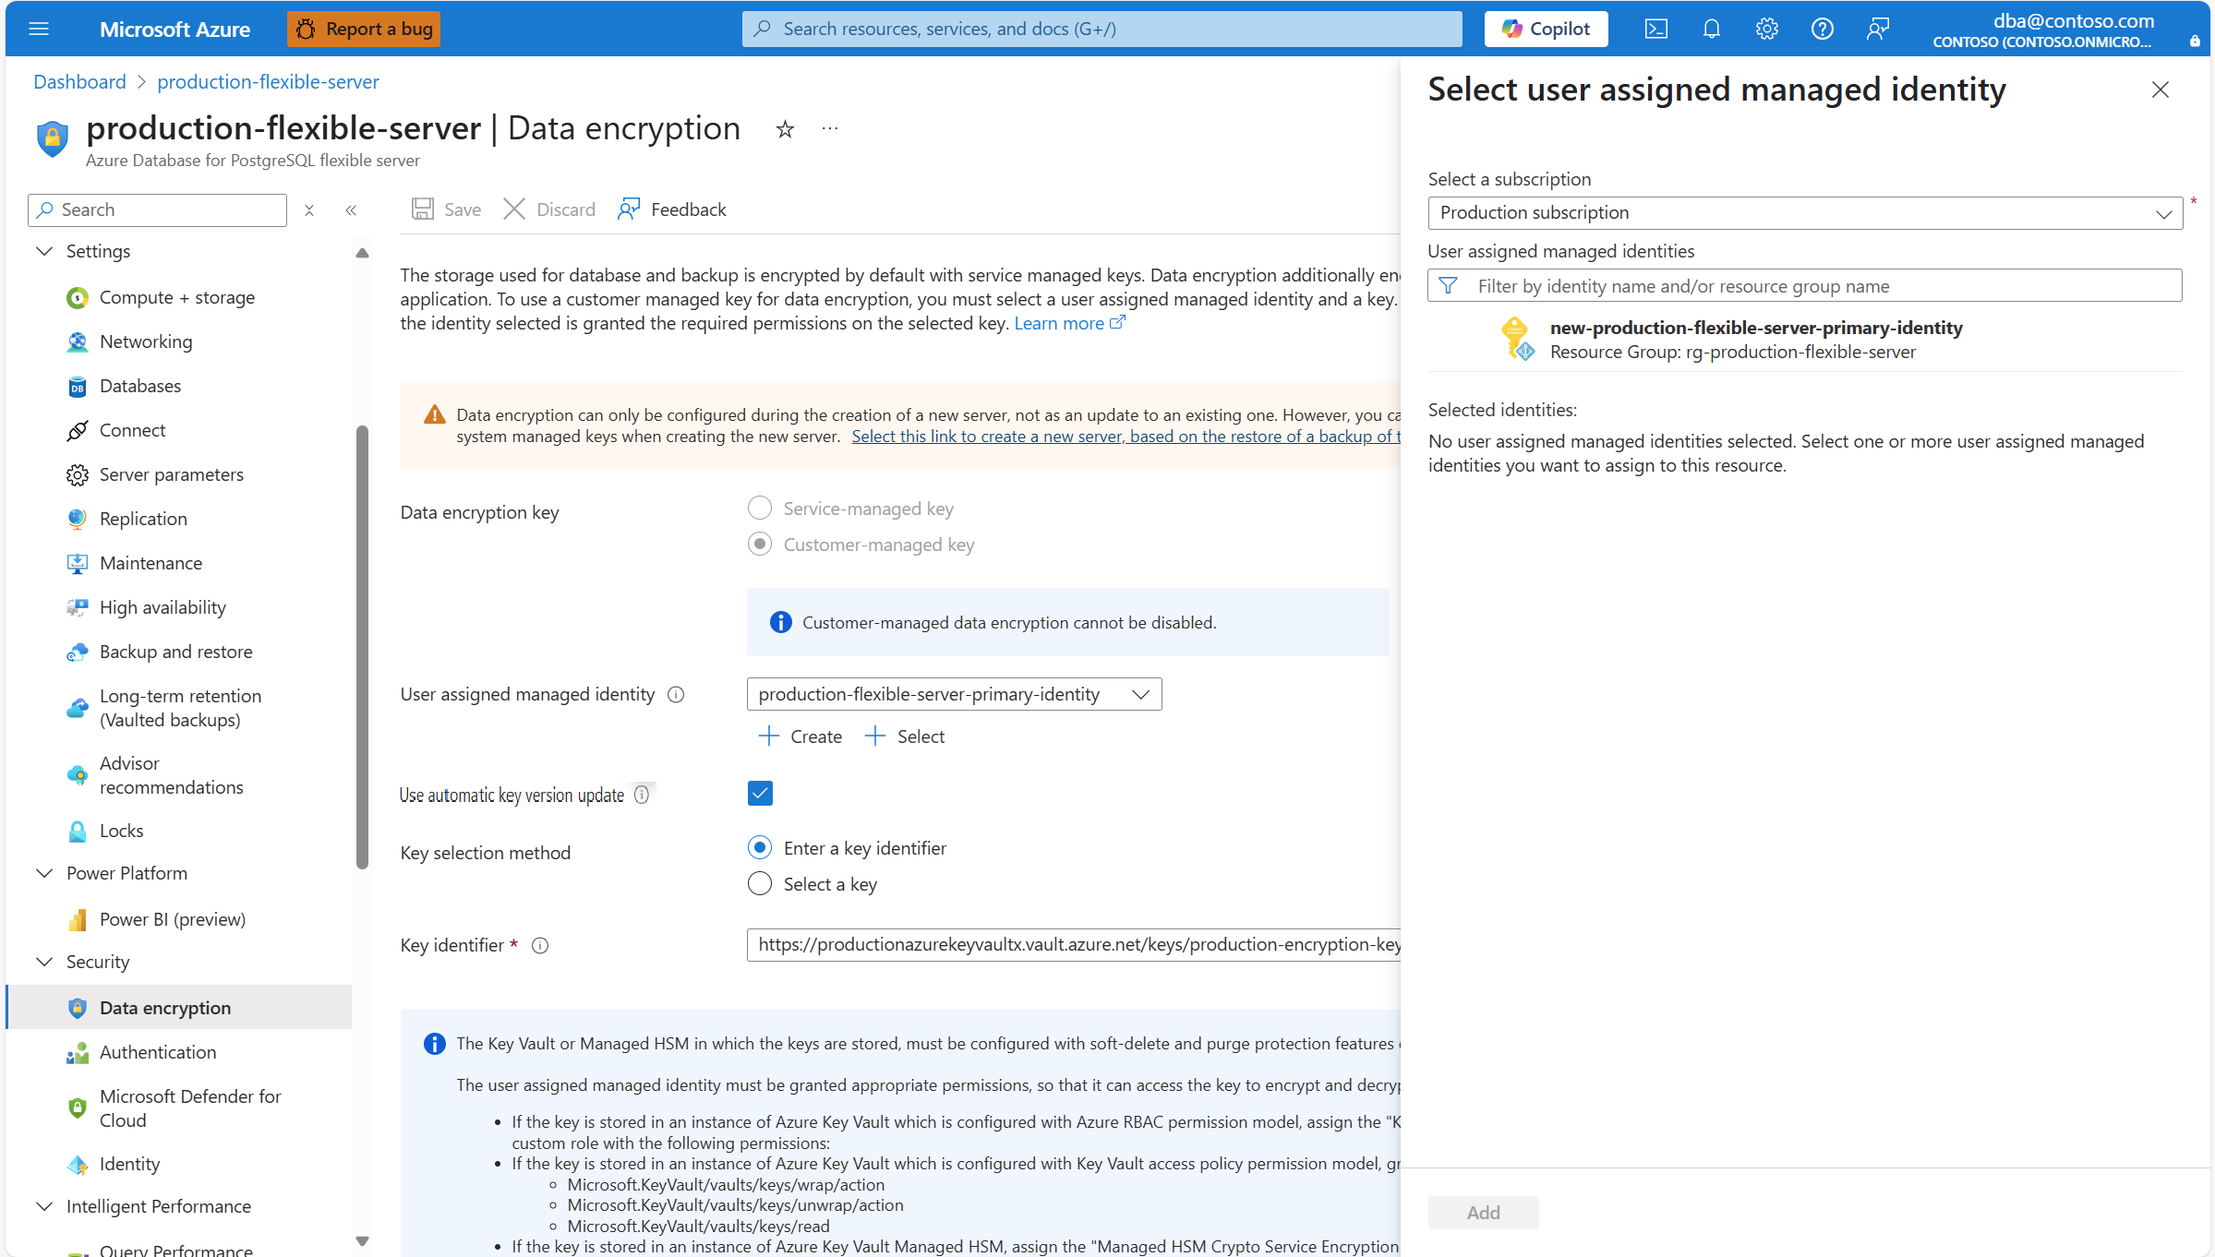Image resolution: width=2215 pixels, height=1257 pixels.
Task: Open the notifications bell
Action: point(1711,29)
